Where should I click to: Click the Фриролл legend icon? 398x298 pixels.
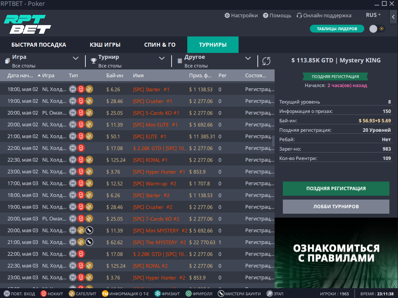click(188, 294)
